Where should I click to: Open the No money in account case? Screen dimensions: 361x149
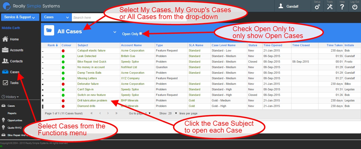click(91, 67)
